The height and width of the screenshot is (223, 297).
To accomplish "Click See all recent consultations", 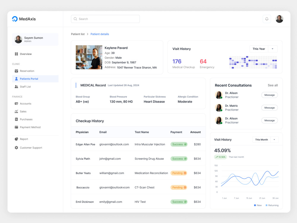I will coord(273,85).
